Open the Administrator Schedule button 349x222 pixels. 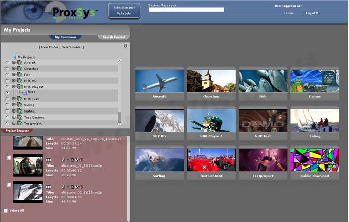click(124, 10)
